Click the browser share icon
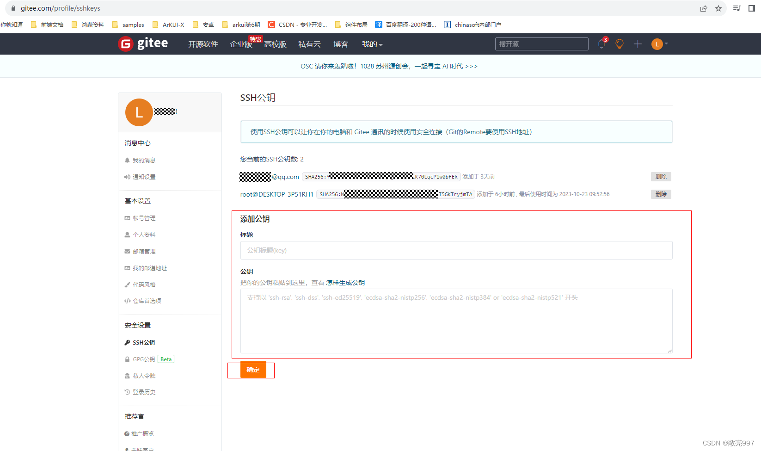 (704, 8)
